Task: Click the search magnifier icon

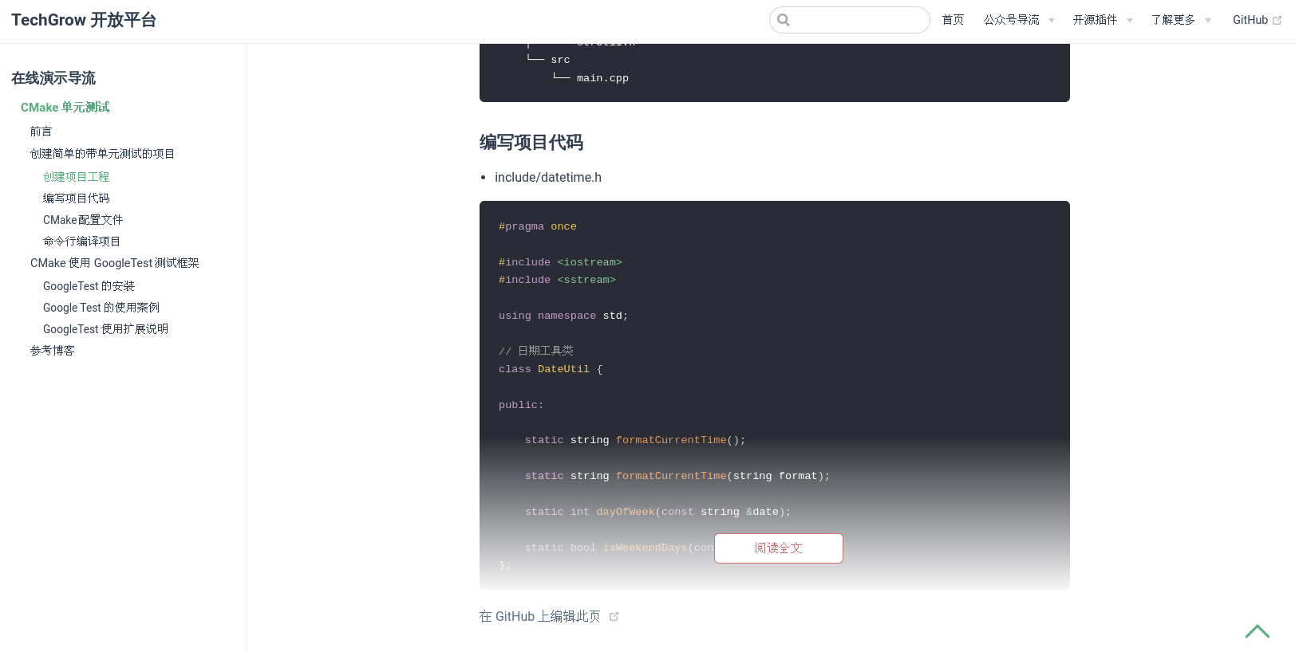Action: pos(784,20)
